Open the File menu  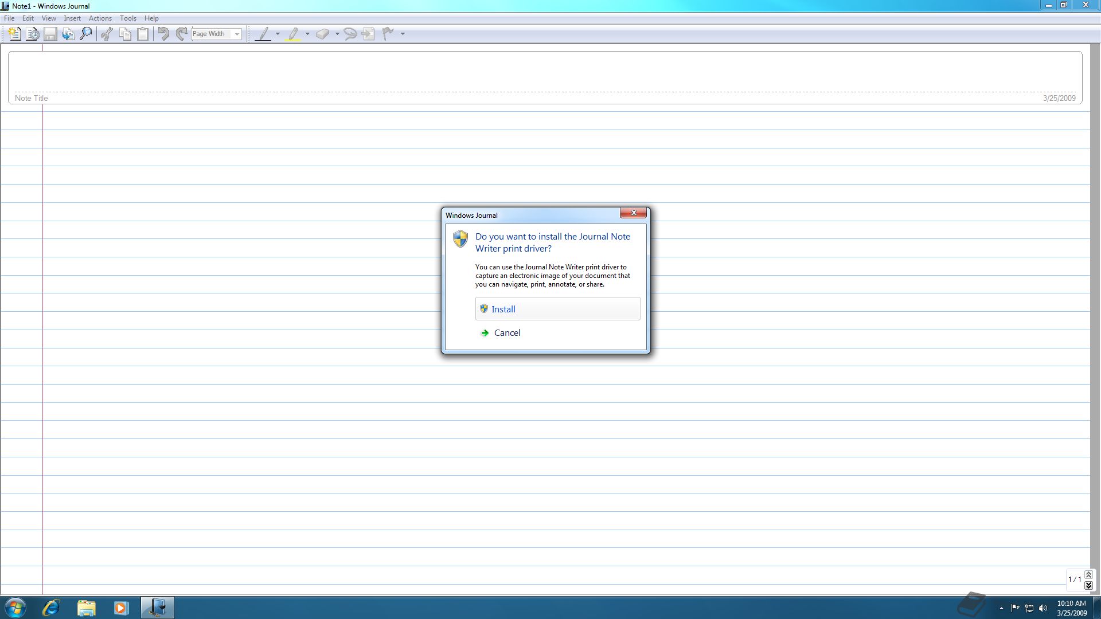[9, 18]
